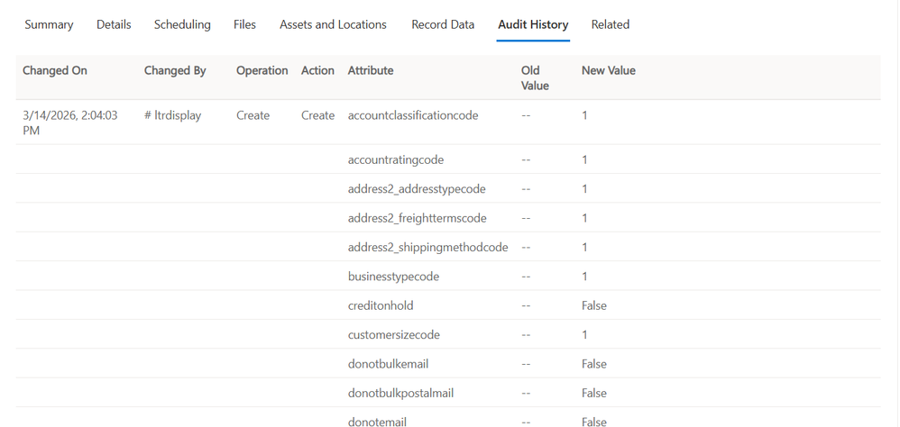The width and height of the screenshot is (900, 427).
Task: Click the Changed By column header
Action: pos(175,70)
